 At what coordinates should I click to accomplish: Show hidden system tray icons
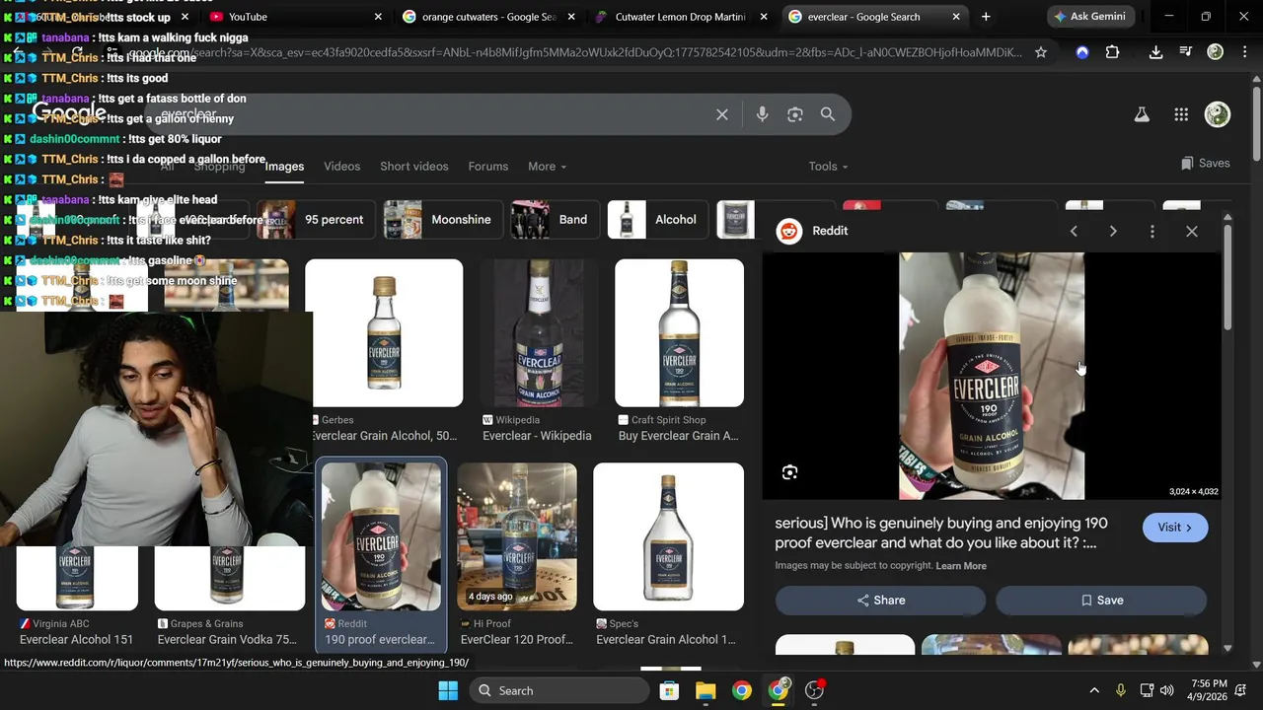1094,690
